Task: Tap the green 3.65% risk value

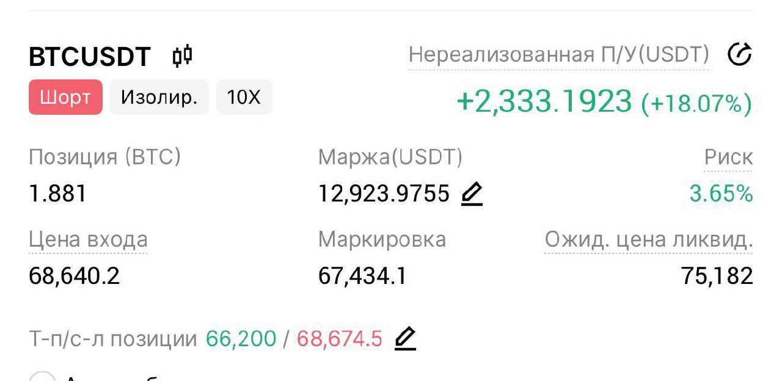Action: coord(721,194)
